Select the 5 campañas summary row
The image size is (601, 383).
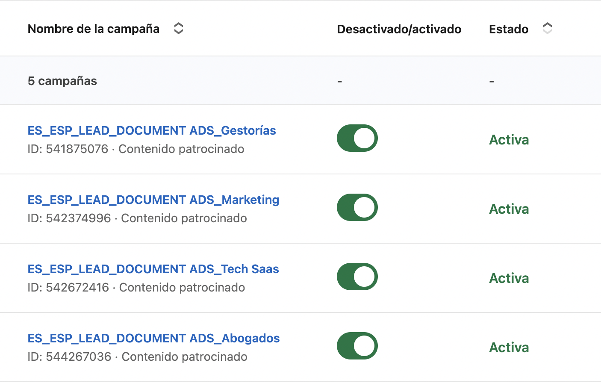tap(62, 80)
